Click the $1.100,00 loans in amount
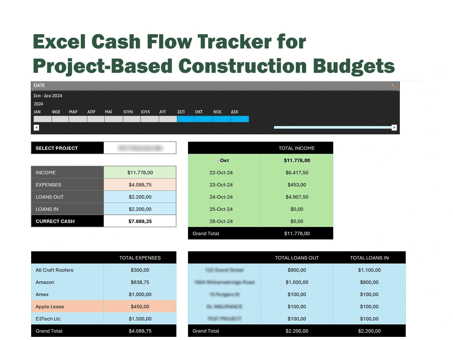The image size is (453, 340). coord(369,270)
